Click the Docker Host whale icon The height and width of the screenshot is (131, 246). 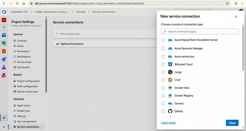point(170,88)
